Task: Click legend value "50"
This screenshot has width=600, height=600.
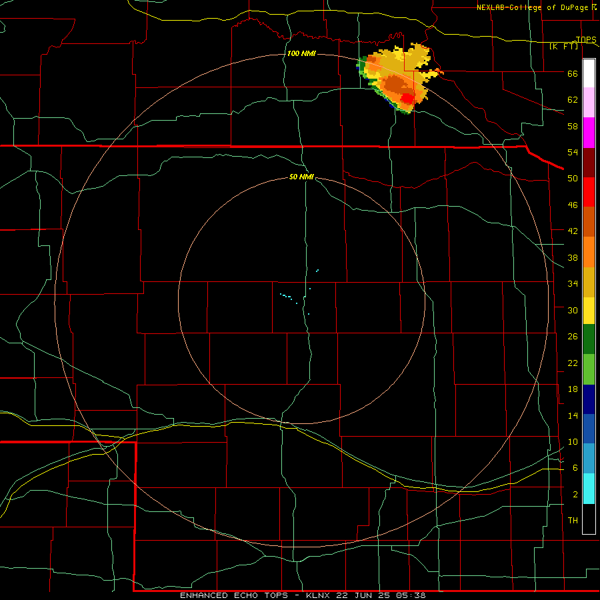Action: click(x=573, y=178)
